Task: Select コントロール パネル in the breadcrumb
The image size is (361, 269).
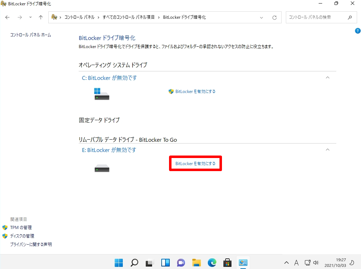Action: pos(79,17)
